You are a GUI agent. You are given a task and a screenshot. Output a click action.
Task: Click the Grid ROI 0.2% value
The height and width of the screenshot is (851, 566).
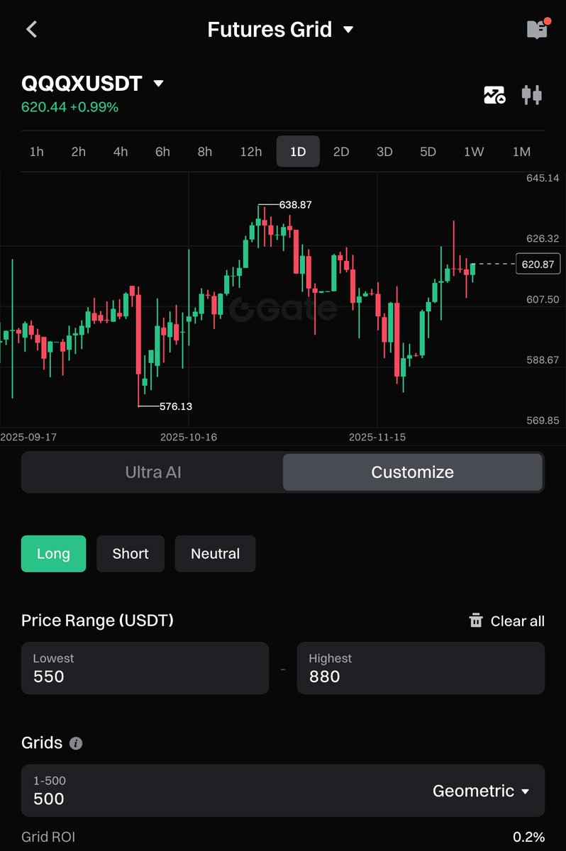click(x=528, y=837)
